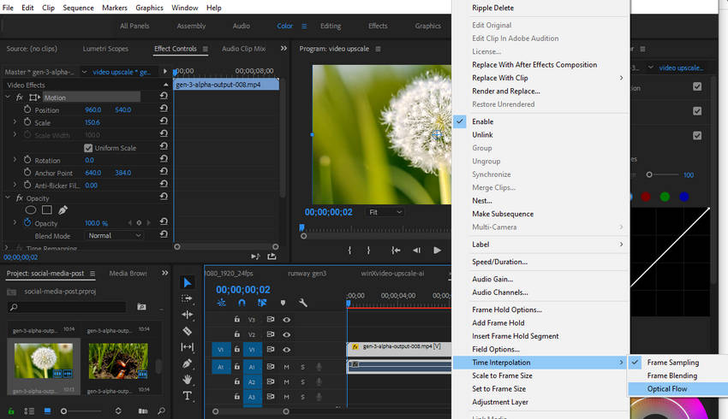
Task: Open the Sequence menu
Action: click(78, 8)
